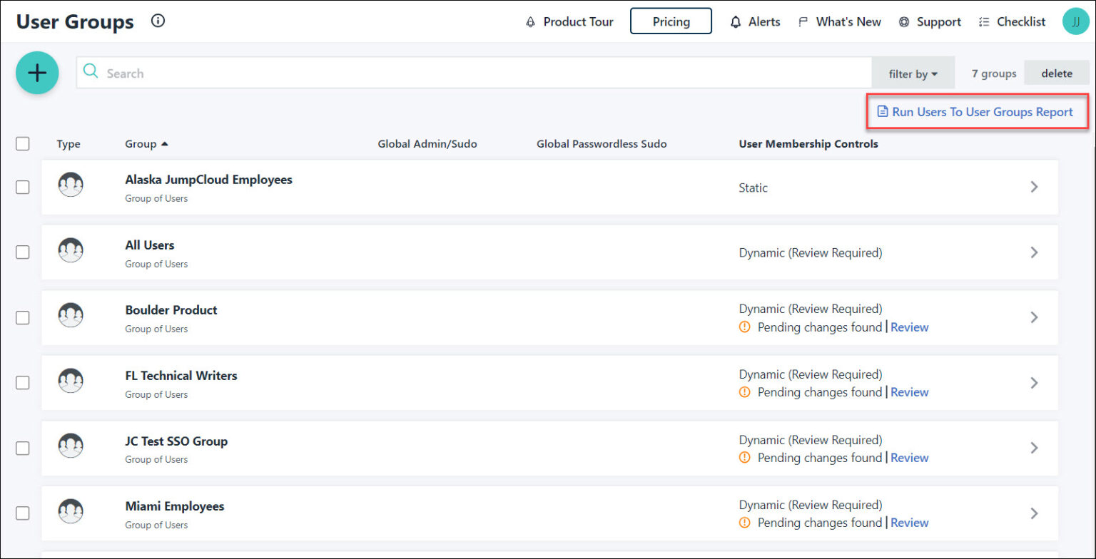Screen dimensions: 1096x559
Task: Check the select-all checkbox in the header row
Action: click(x=22, y=143)
